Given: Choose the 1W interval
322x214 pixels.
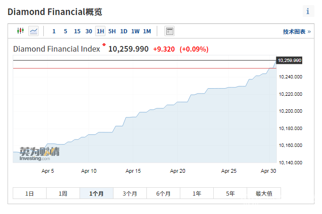Looking at the screenshot, I should tap(136, 31).
